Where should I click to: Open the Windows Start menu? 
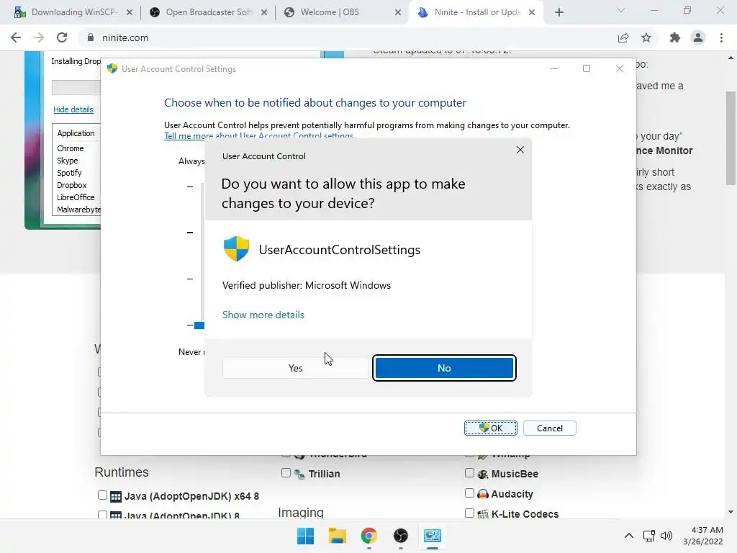[x=305, y=536]
